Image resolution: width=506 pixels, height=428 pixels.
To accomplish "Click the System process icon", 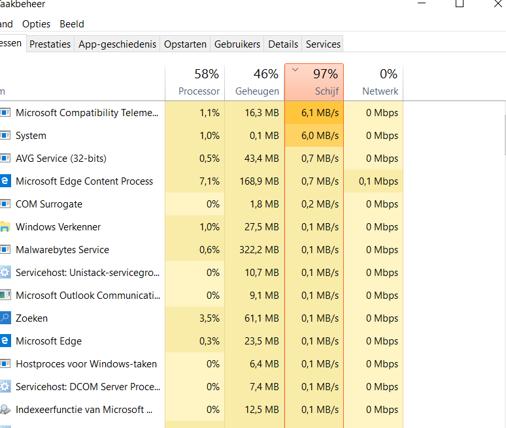I will (5, 136).
